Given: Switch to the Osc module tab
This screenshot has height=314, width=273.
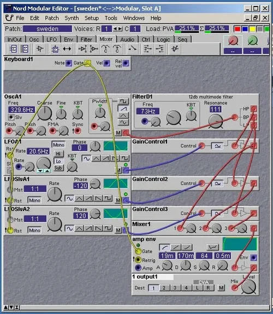Looking at the screenshot, I should [34, 39].
